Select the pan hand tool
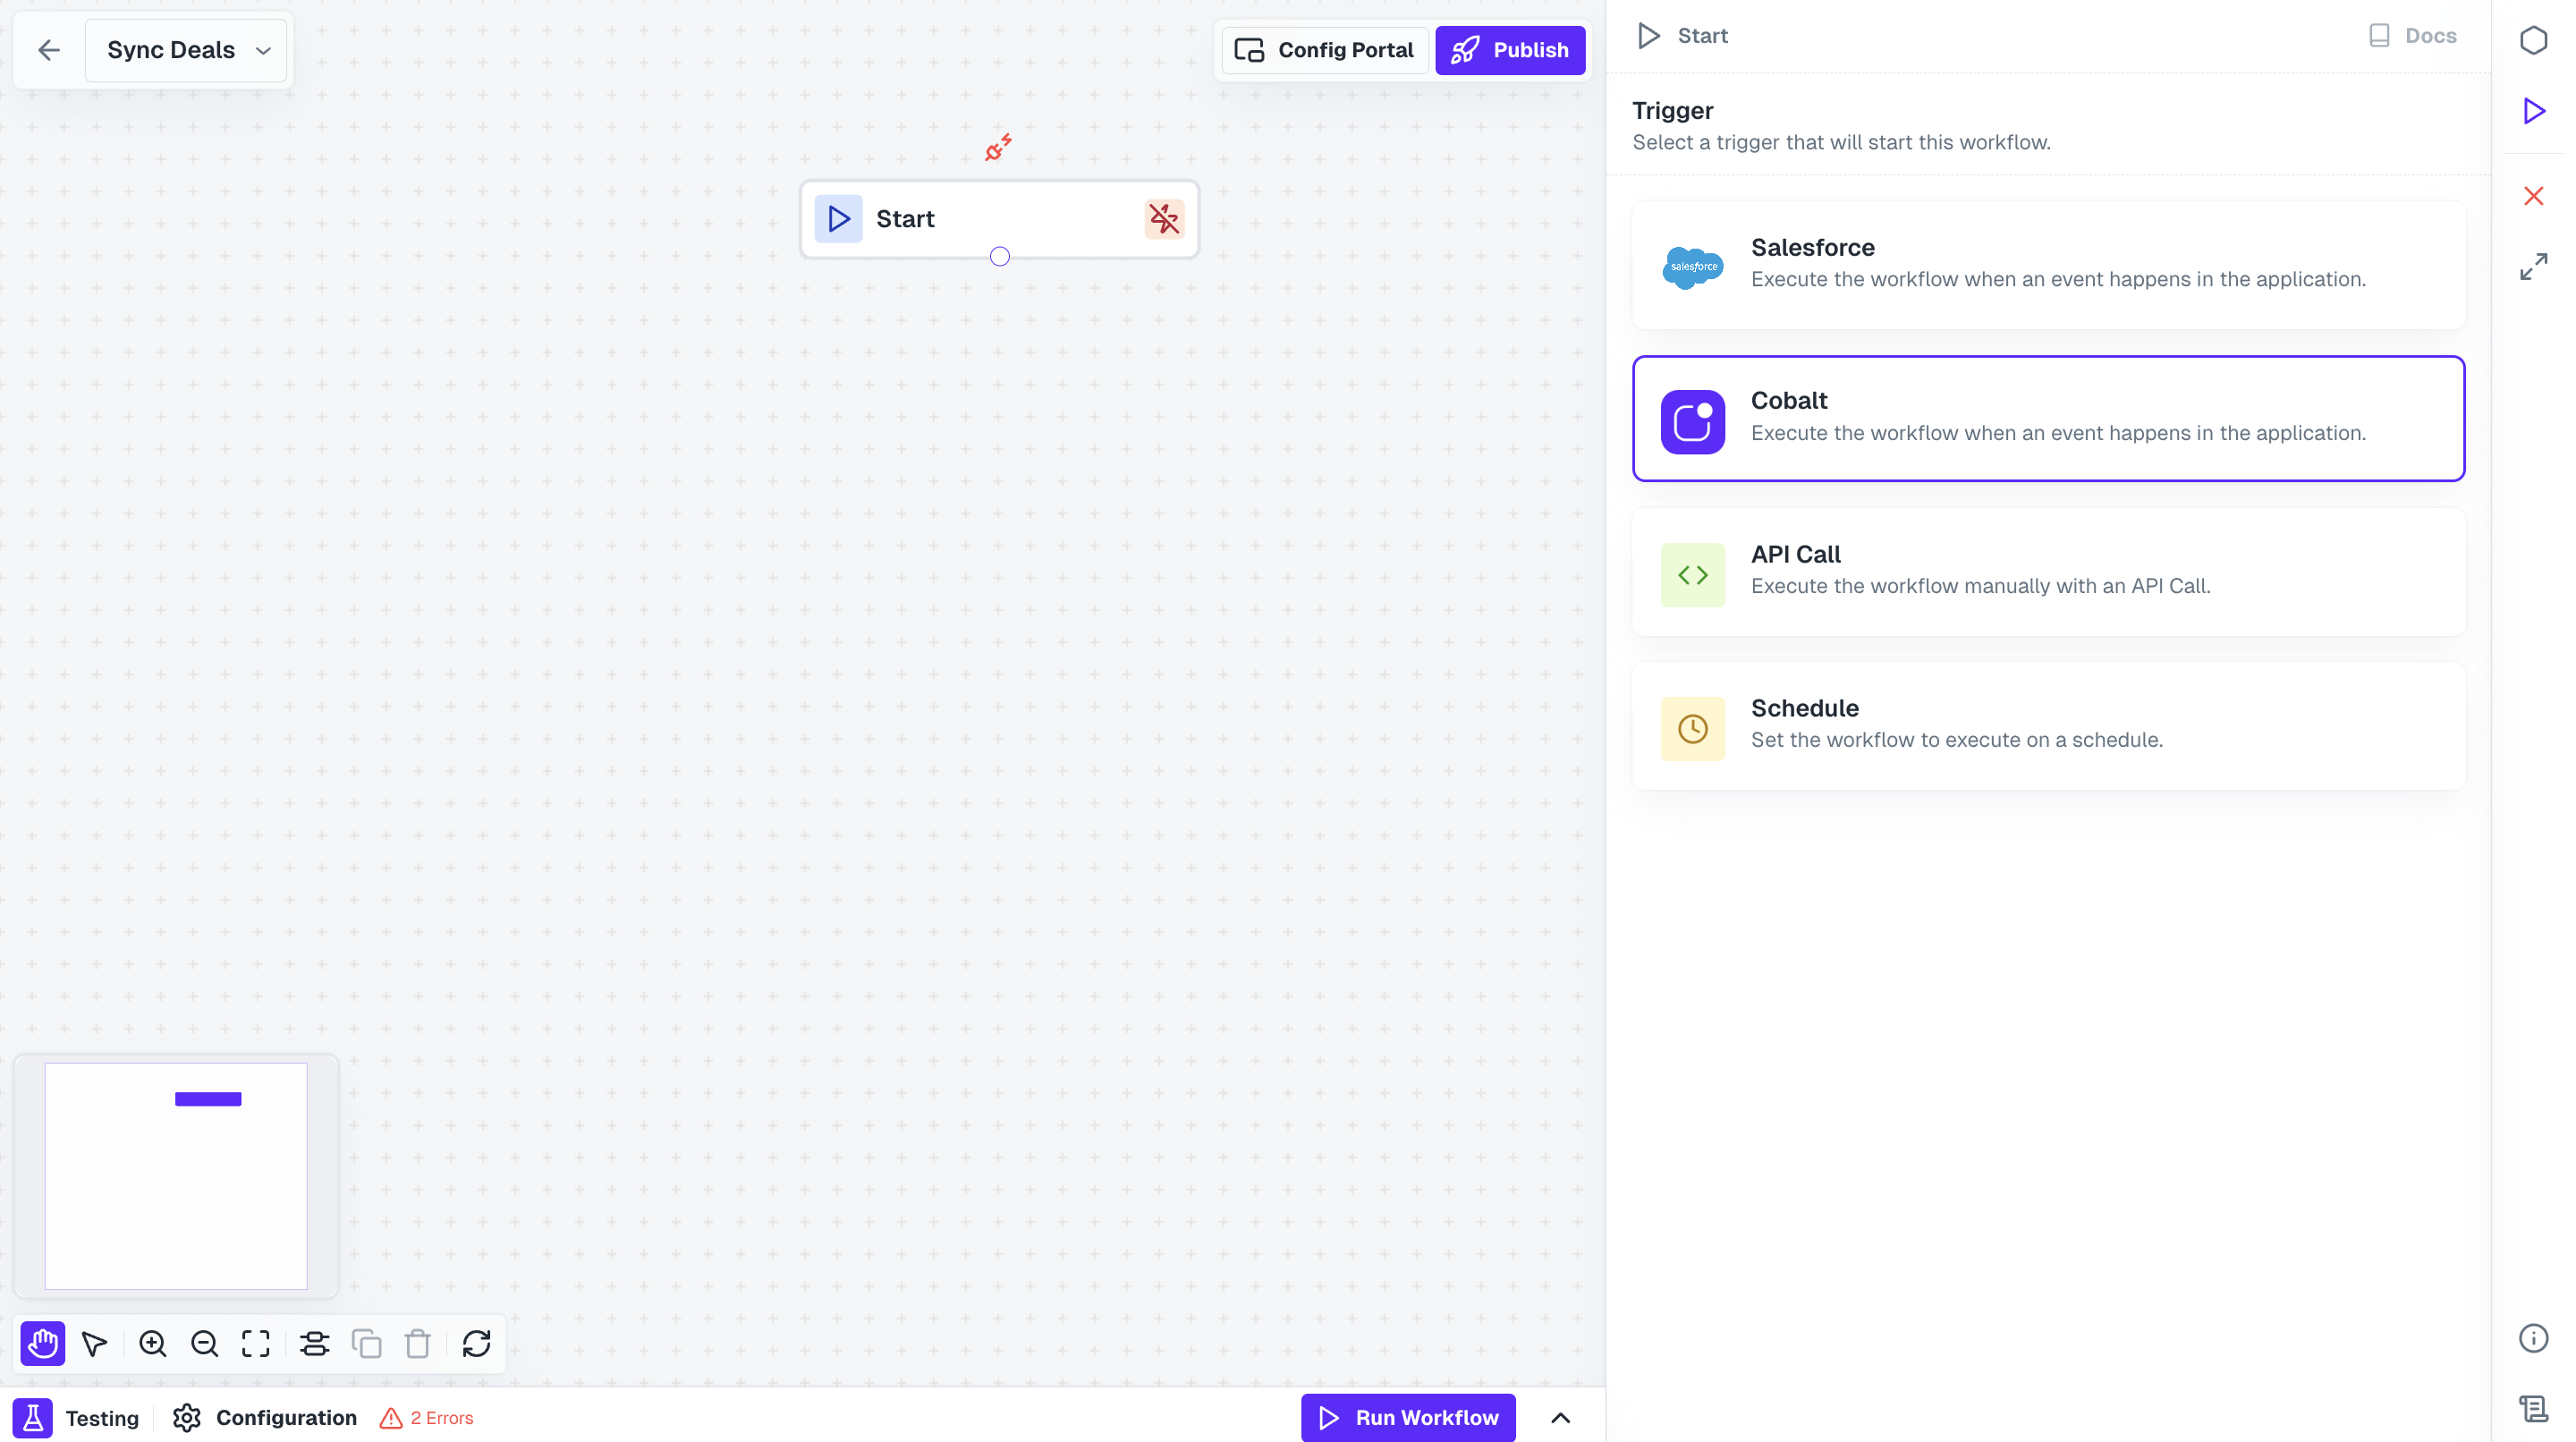 [x=42, y=1344]
